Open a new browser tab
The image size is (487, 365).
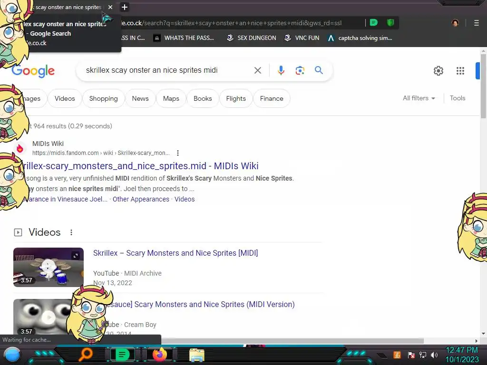click(x=124, y=7)
